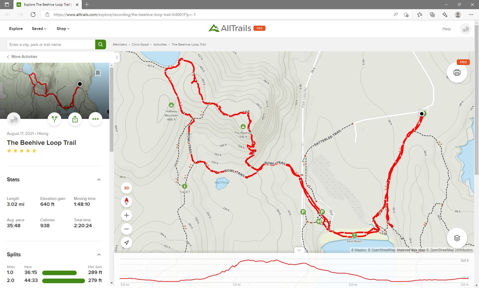This screenshot has width=479, height=288.
Task: Click the city, park or trail search field
Action: click(x=51, y=44)
